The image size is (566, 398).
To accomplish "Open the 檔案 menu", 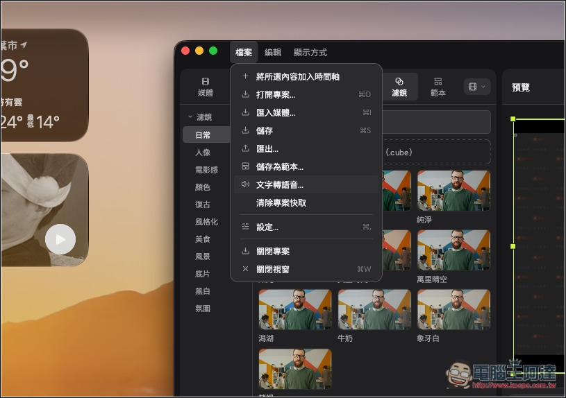I will [x=244, y=52].
